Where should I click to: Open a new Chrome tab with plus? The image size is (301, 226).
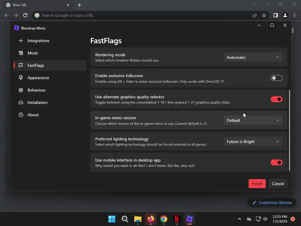(x=79, y=5)
